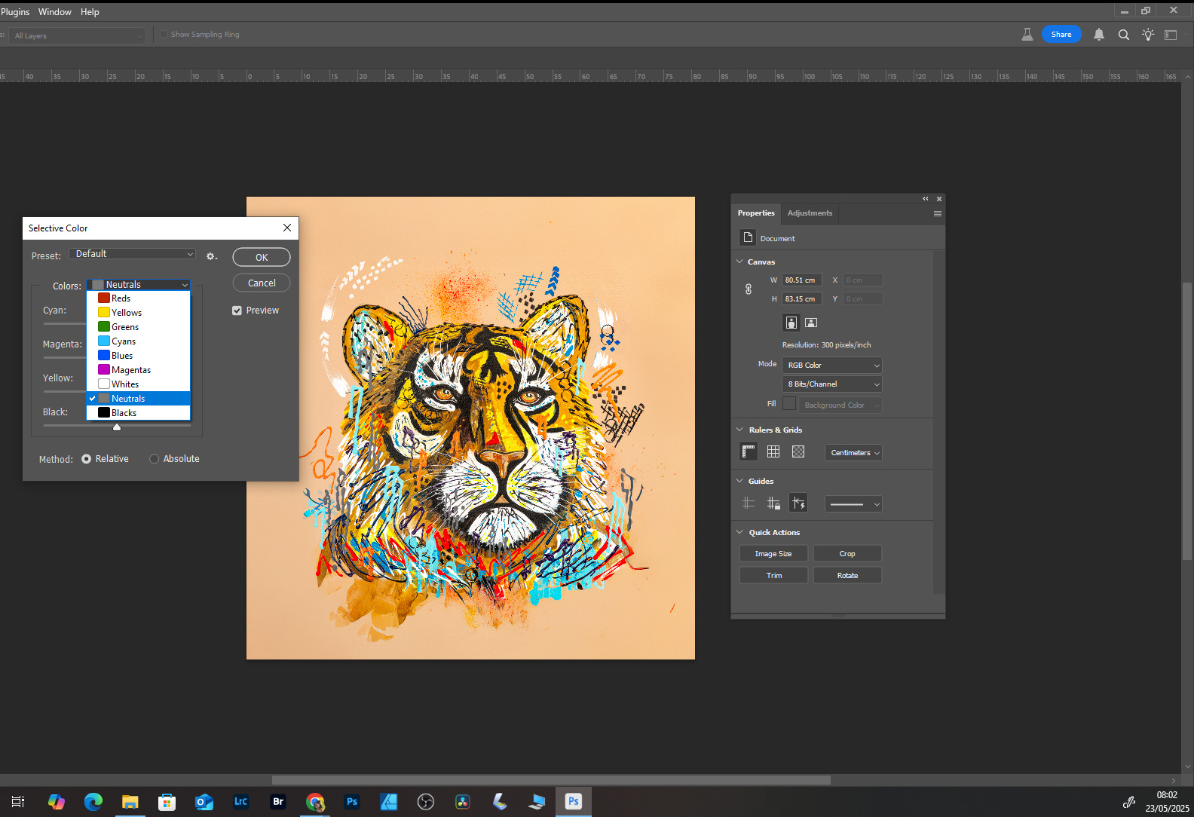Open the workspace switcher icon

click(1171, 35)
